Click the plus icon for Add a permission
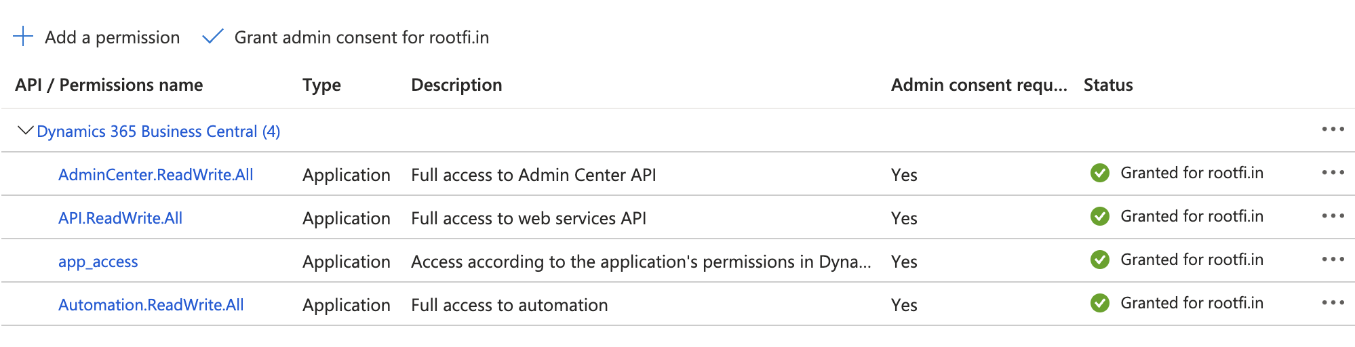Screen dimensions: 1355x347 point(23,37)
